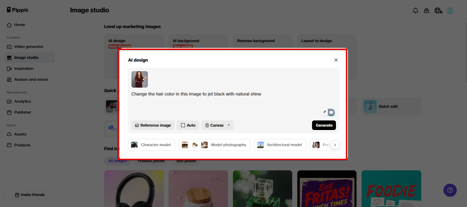This screenshot has width=467, height=207.
Task: Choose the Character model preset
Action: pyautogui.click(x=152, y=145)
